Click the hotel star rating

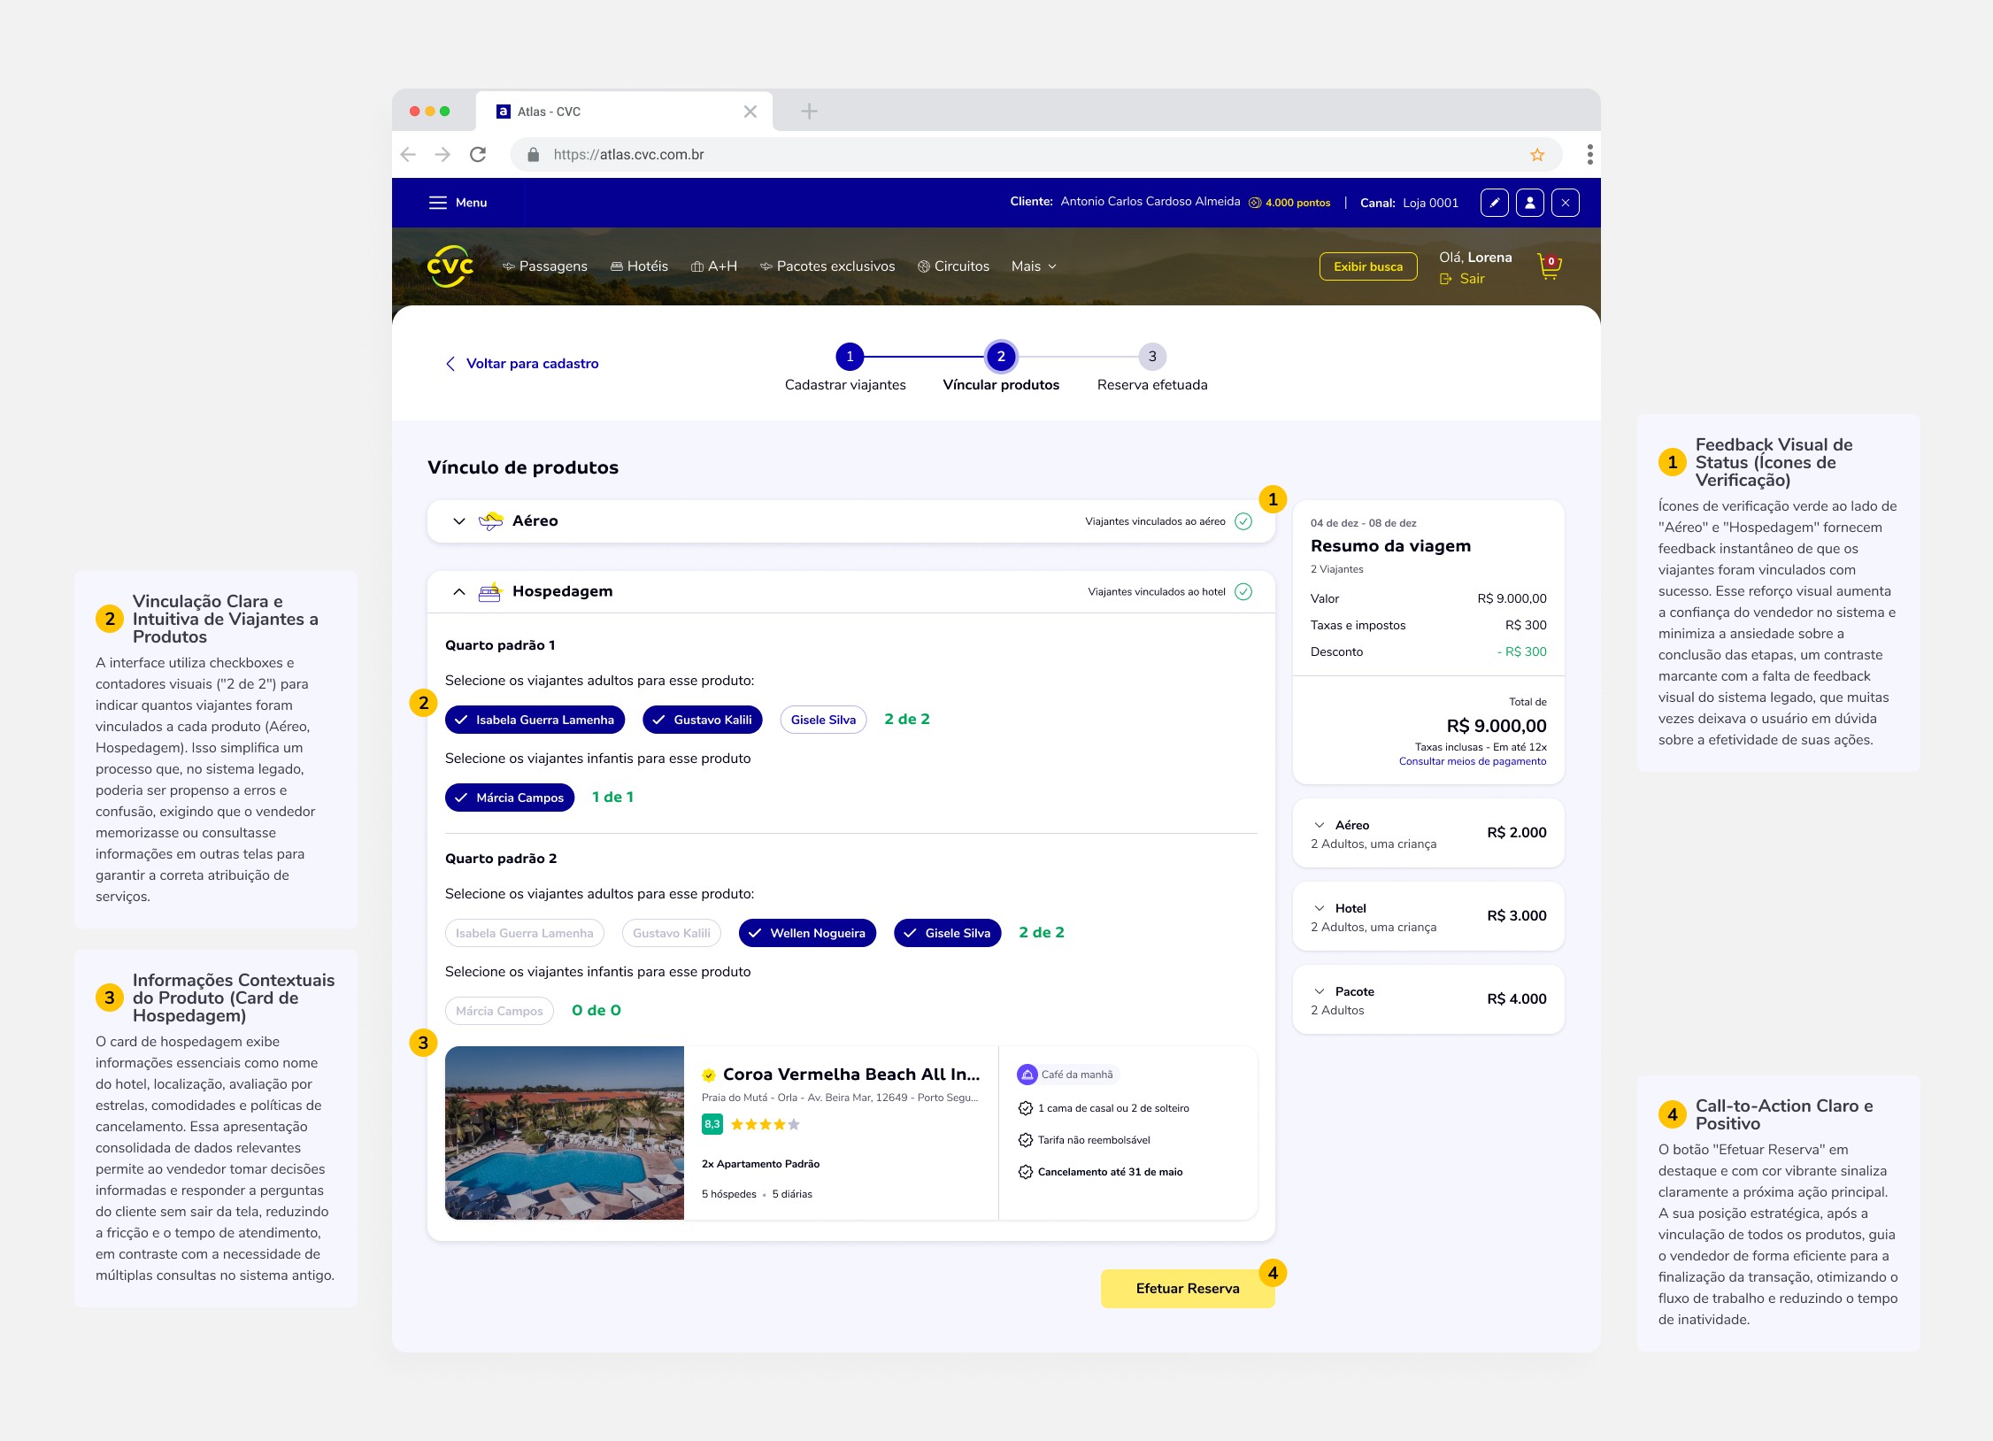click(766, 1124)
